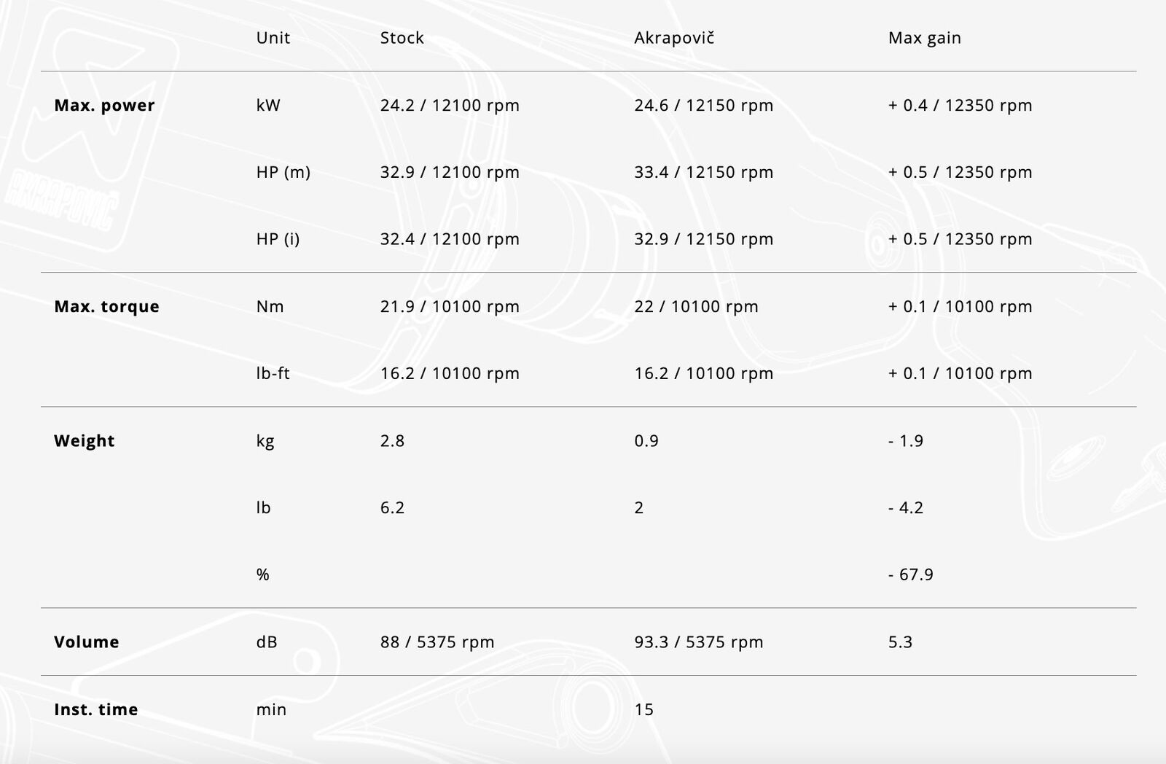The width and height of the screenshot is (1166, 764).
Task: Click the Inst. time row label
Action: point(95,709)
